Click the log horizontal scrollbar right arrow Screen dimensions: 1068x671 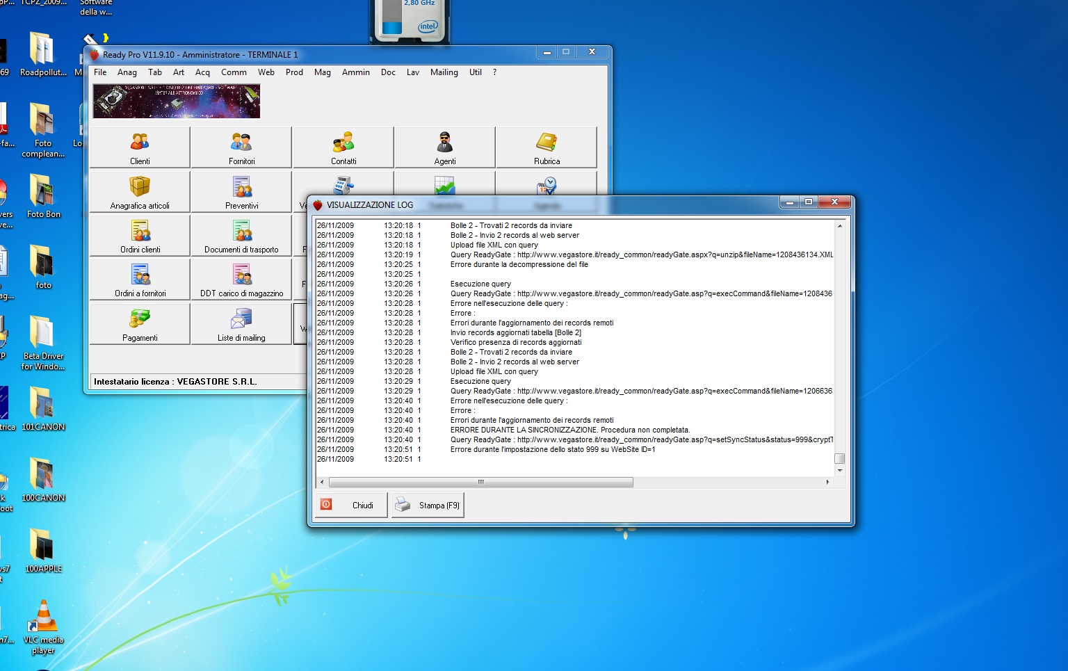point(827,482)
